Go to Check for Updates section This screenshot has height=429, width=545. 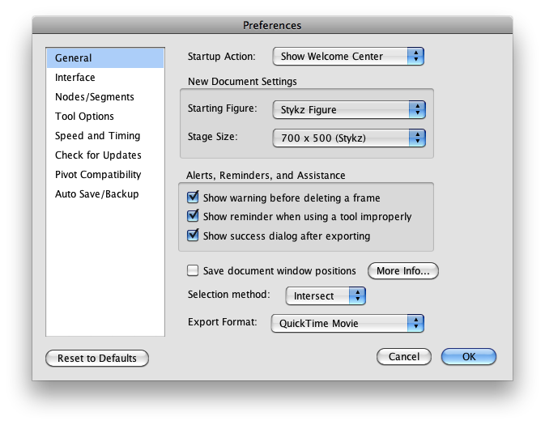(105, 155)
